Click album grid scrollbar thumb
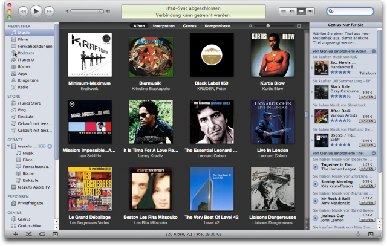This screenshot has height=246, width=387. coord(307,115)
